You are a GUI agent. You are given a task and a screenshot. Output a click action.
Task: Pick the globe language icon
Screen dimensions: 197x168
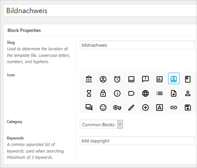click(145, 93)
